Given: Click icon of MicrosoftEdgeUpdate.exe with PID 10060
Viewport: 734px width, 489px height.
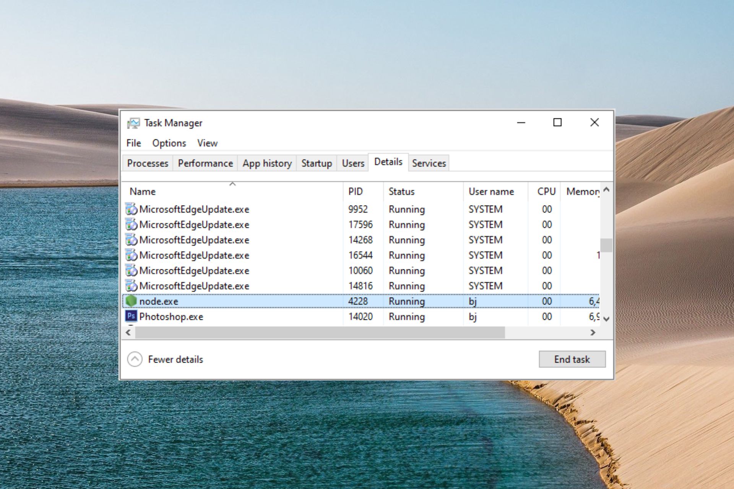Looking at the screenshot, I should click(131, 270).
